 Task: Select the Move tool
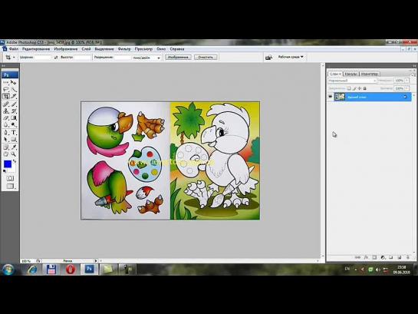(14, 82)
